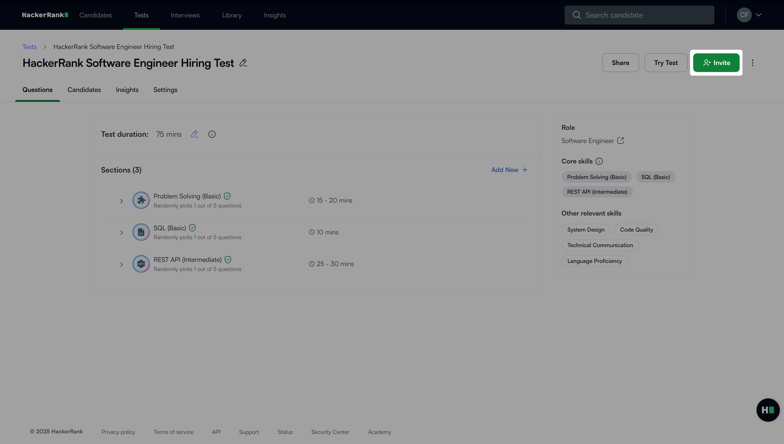Click the REST API section icon
784x444 pixels.
[141, 264]
